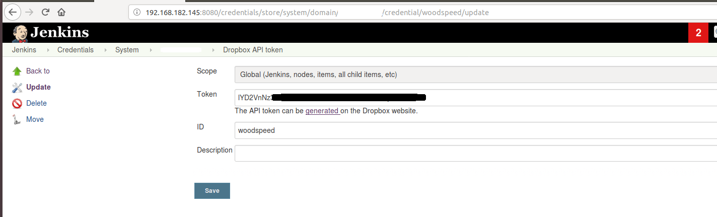Screen dimensions: 717x217
Task: Follow the generated link for Dropbox token
Action: (x=322, y=111)
